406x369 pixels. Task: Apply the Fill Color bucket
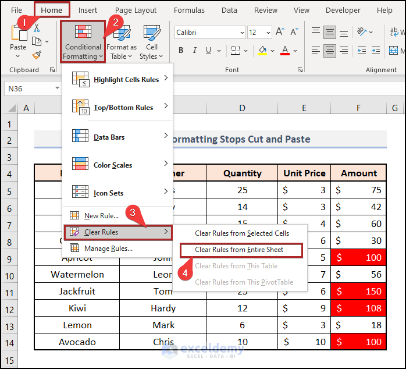point(262,51)
